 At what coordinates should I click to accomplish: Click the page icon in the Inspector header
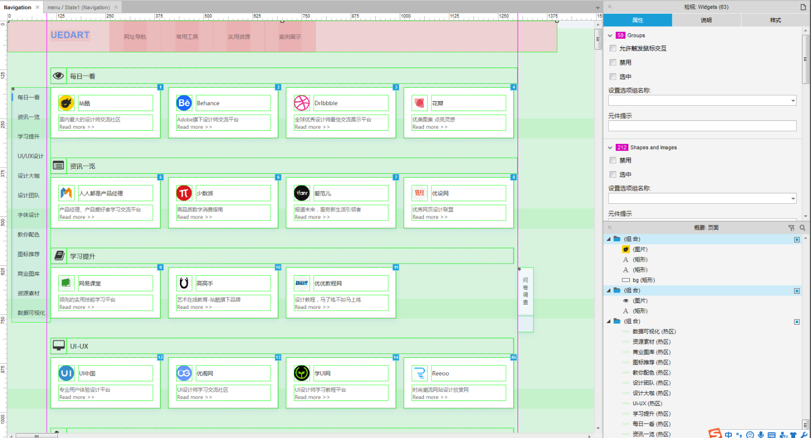point(803,7)
